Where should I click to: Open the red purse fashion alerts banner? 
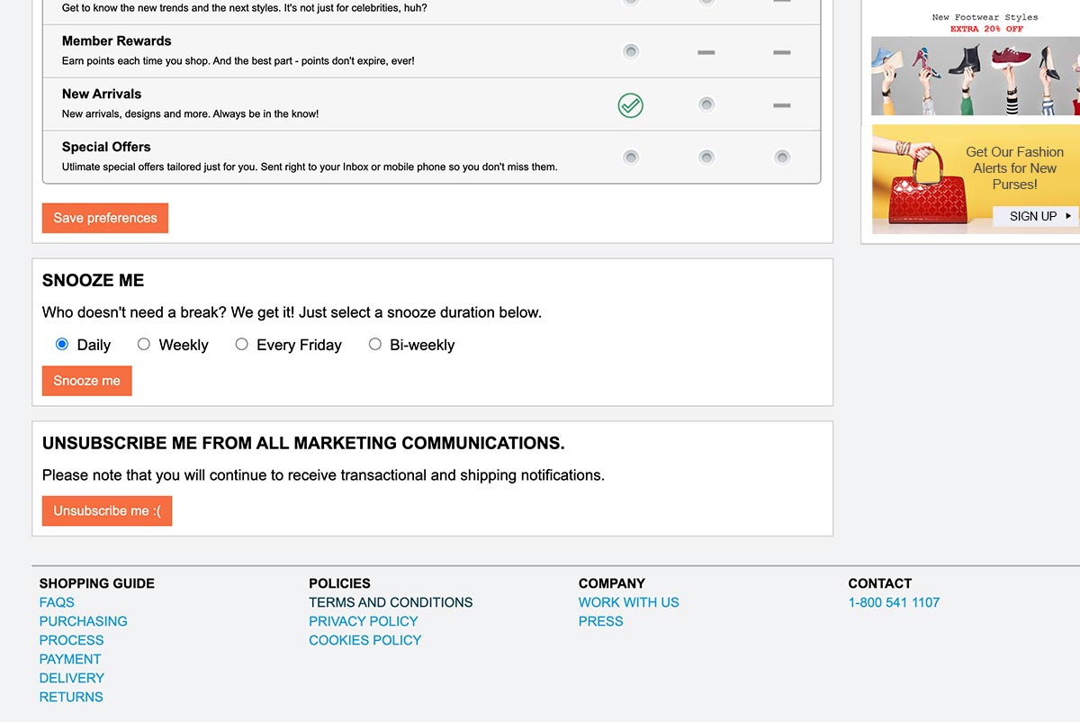[x=976, y=179]
